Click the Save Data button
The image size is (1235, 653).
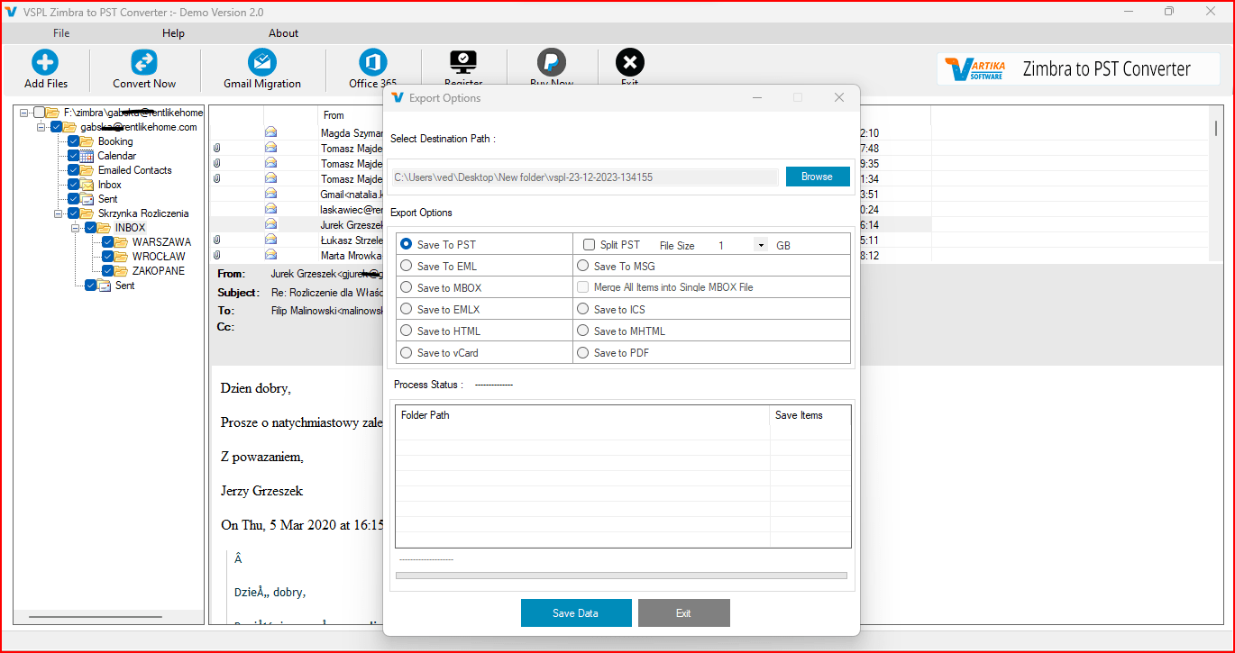click(576, 613)
